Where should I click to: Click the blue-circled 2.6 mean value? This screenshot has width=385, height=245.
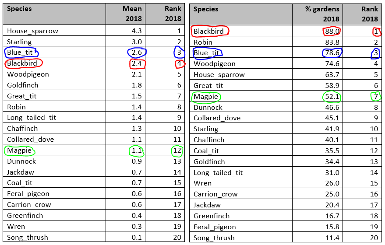coord(137,52)
